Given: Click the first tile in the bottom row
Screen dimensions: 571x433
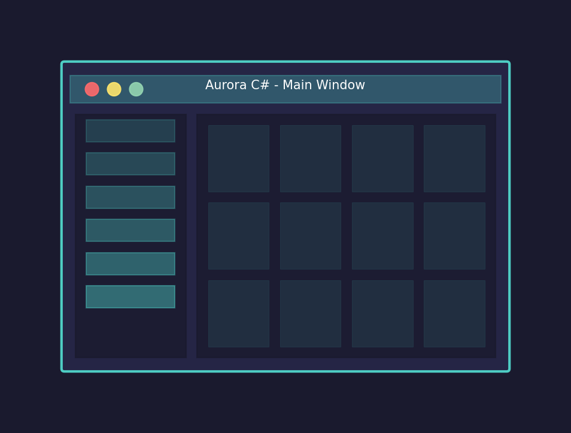Looking at the screenshot, I should click(238, 313).
